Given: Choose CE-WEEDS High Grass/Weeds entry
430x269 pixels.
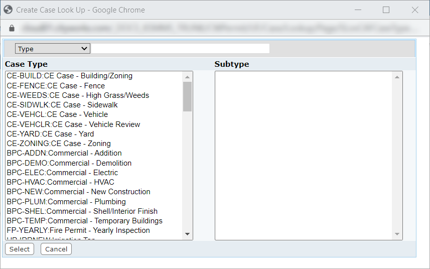Looking at the screenshot, I should 78,95.
